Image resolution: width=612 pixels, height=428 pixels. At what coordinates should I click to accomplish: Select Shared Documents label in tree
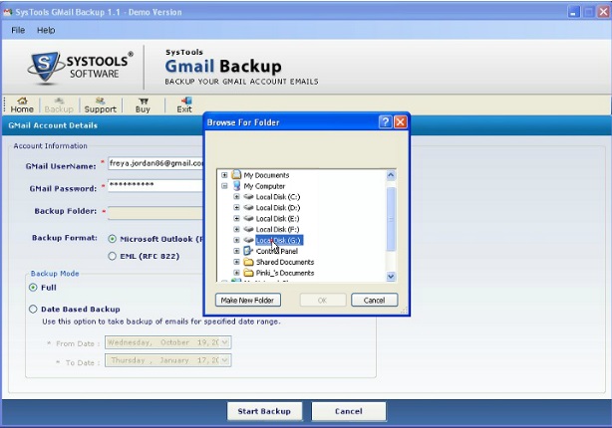click(285, 262)
